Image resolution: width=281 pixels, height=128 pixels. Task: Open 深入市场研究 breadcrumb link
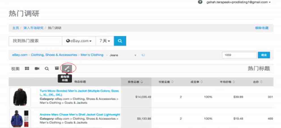click(x=33, y=28)
